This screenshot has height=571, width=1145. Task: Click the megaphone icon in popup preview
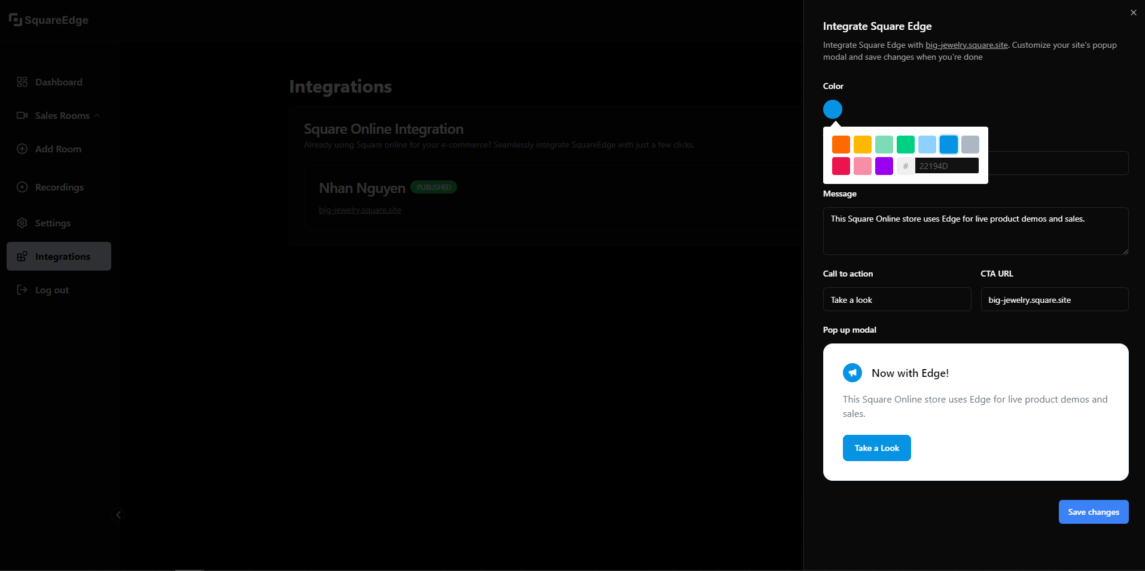(x=852, y=373)
